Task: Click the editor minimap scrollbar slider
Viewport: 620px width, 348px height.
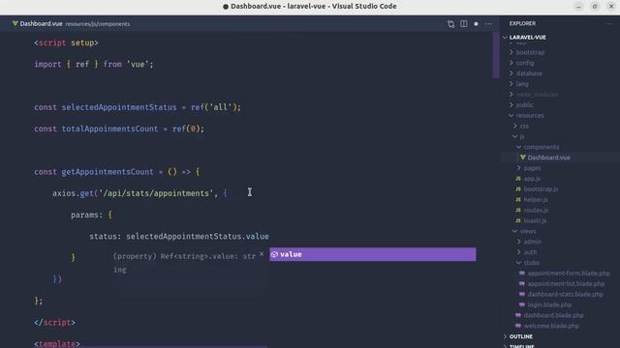Action: pos(496,55)
